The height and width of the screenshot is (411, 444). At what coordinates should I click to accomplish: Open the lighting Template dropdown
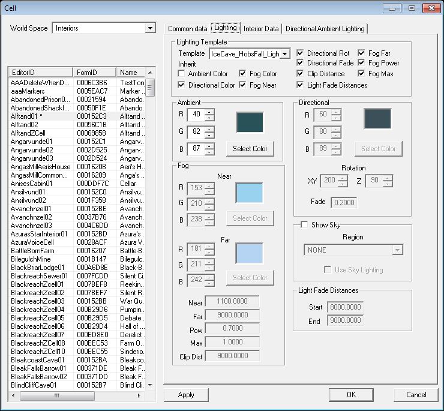click(x=284, y=53)
